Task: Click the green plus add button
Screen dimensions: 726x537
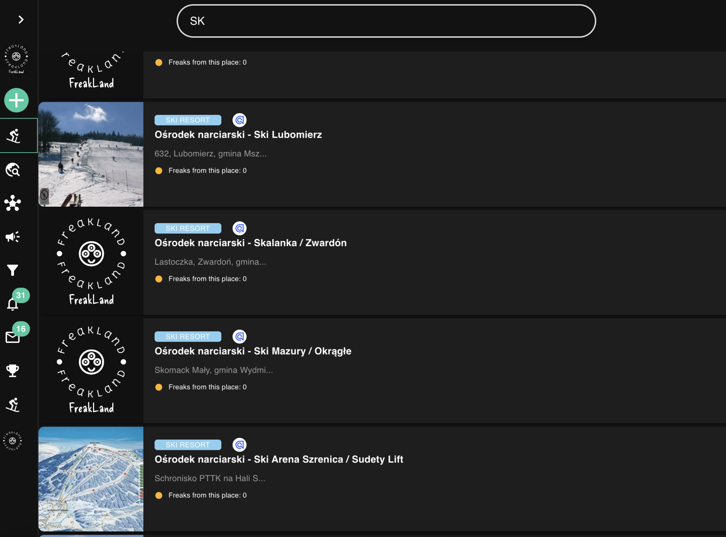Action: pyautogui.click(x=16, y=100)
